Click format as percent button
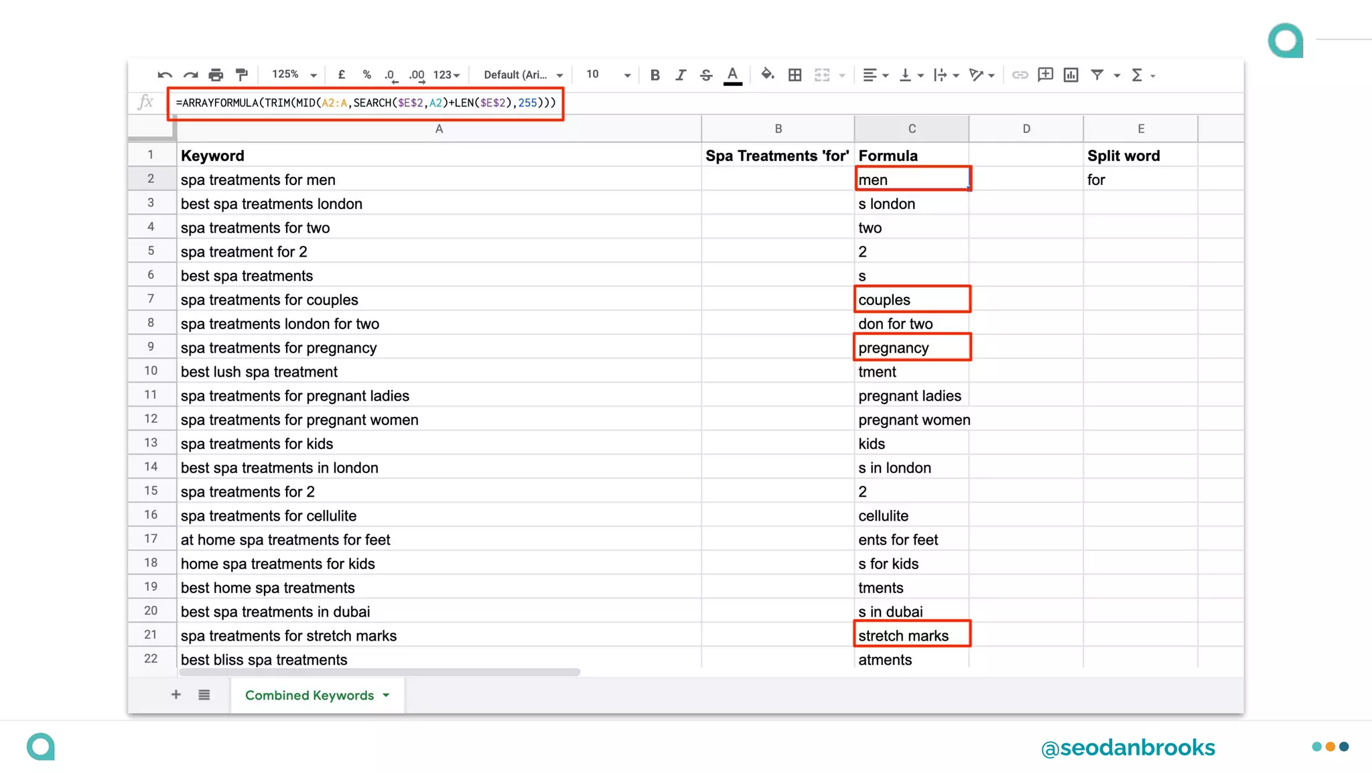 click(366, 75)
